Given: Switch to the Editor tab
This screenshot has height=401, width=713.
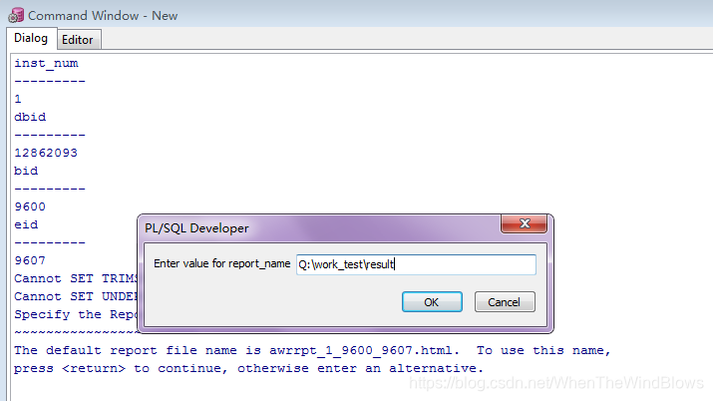Looking at the screenshot, I should 78,40.
